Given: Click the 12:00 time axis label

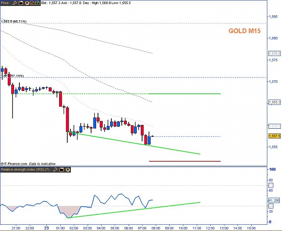Looking at the screenshot, I should (210, 228).
